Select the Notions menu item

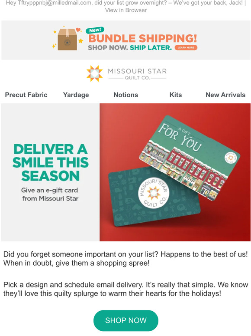126,95
